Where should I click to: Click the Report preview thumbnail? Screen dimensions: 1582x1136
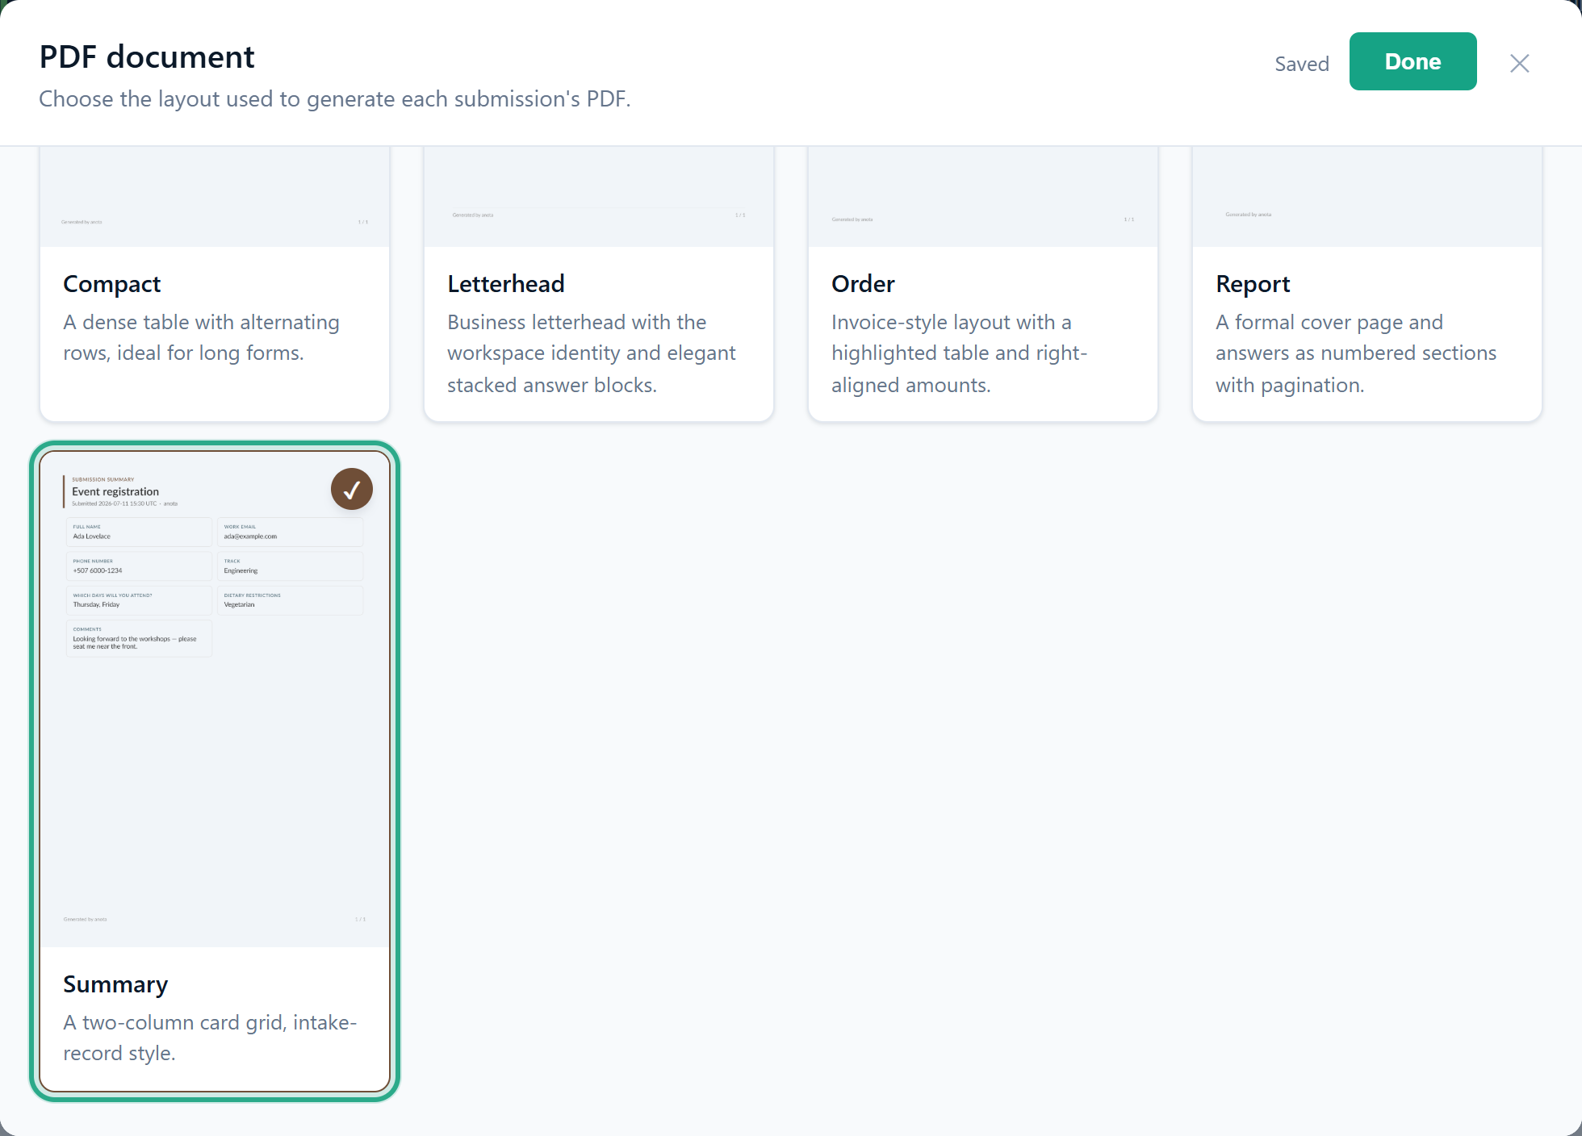pyautogui.click(x=1367, y=197)
